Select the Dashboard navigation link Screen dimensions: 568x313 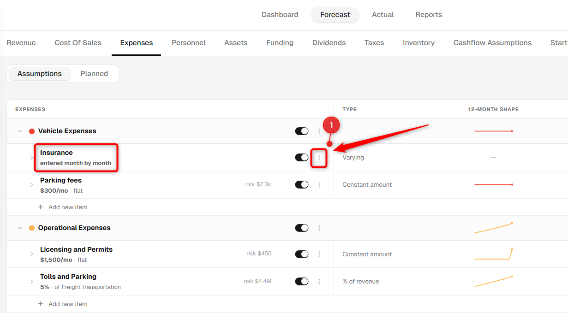coord(280,15)
